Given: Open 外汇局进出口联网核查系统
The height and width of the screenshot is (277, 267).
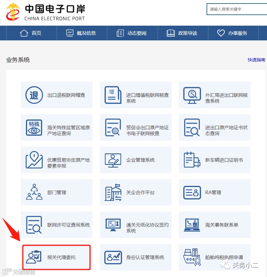Looking at the screenshot, I should tap(215, 95).
